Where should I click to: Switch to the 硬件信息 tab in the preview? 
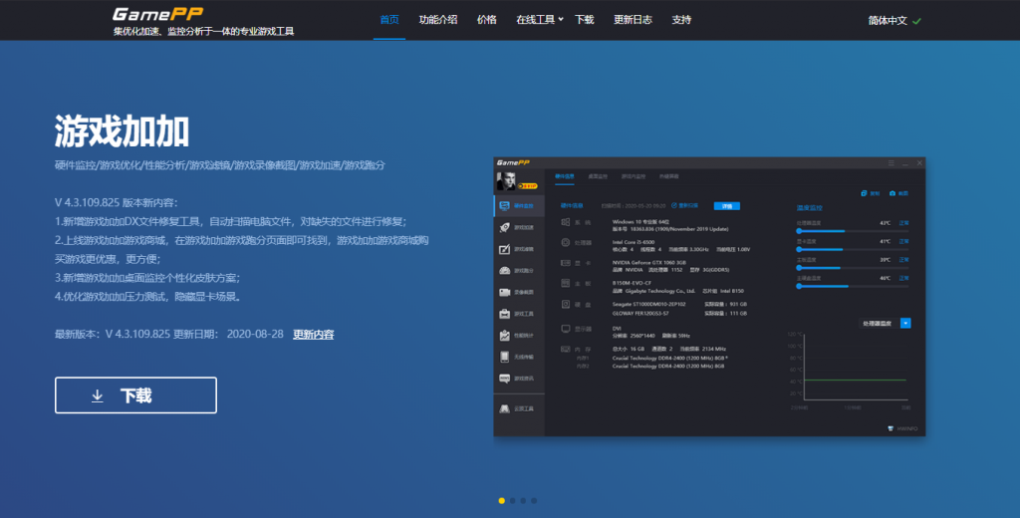(x=564, y=176)
